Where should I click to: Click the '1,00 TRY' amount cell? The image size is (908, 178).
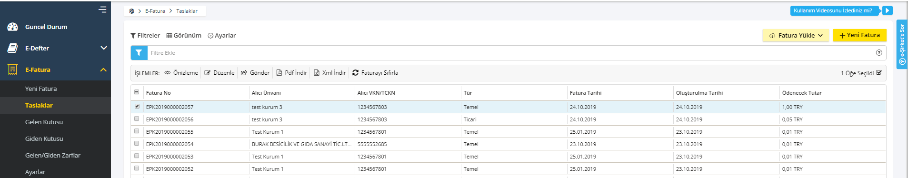792,107
